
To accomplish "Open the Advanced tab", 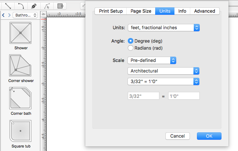I will click(205, 11).
